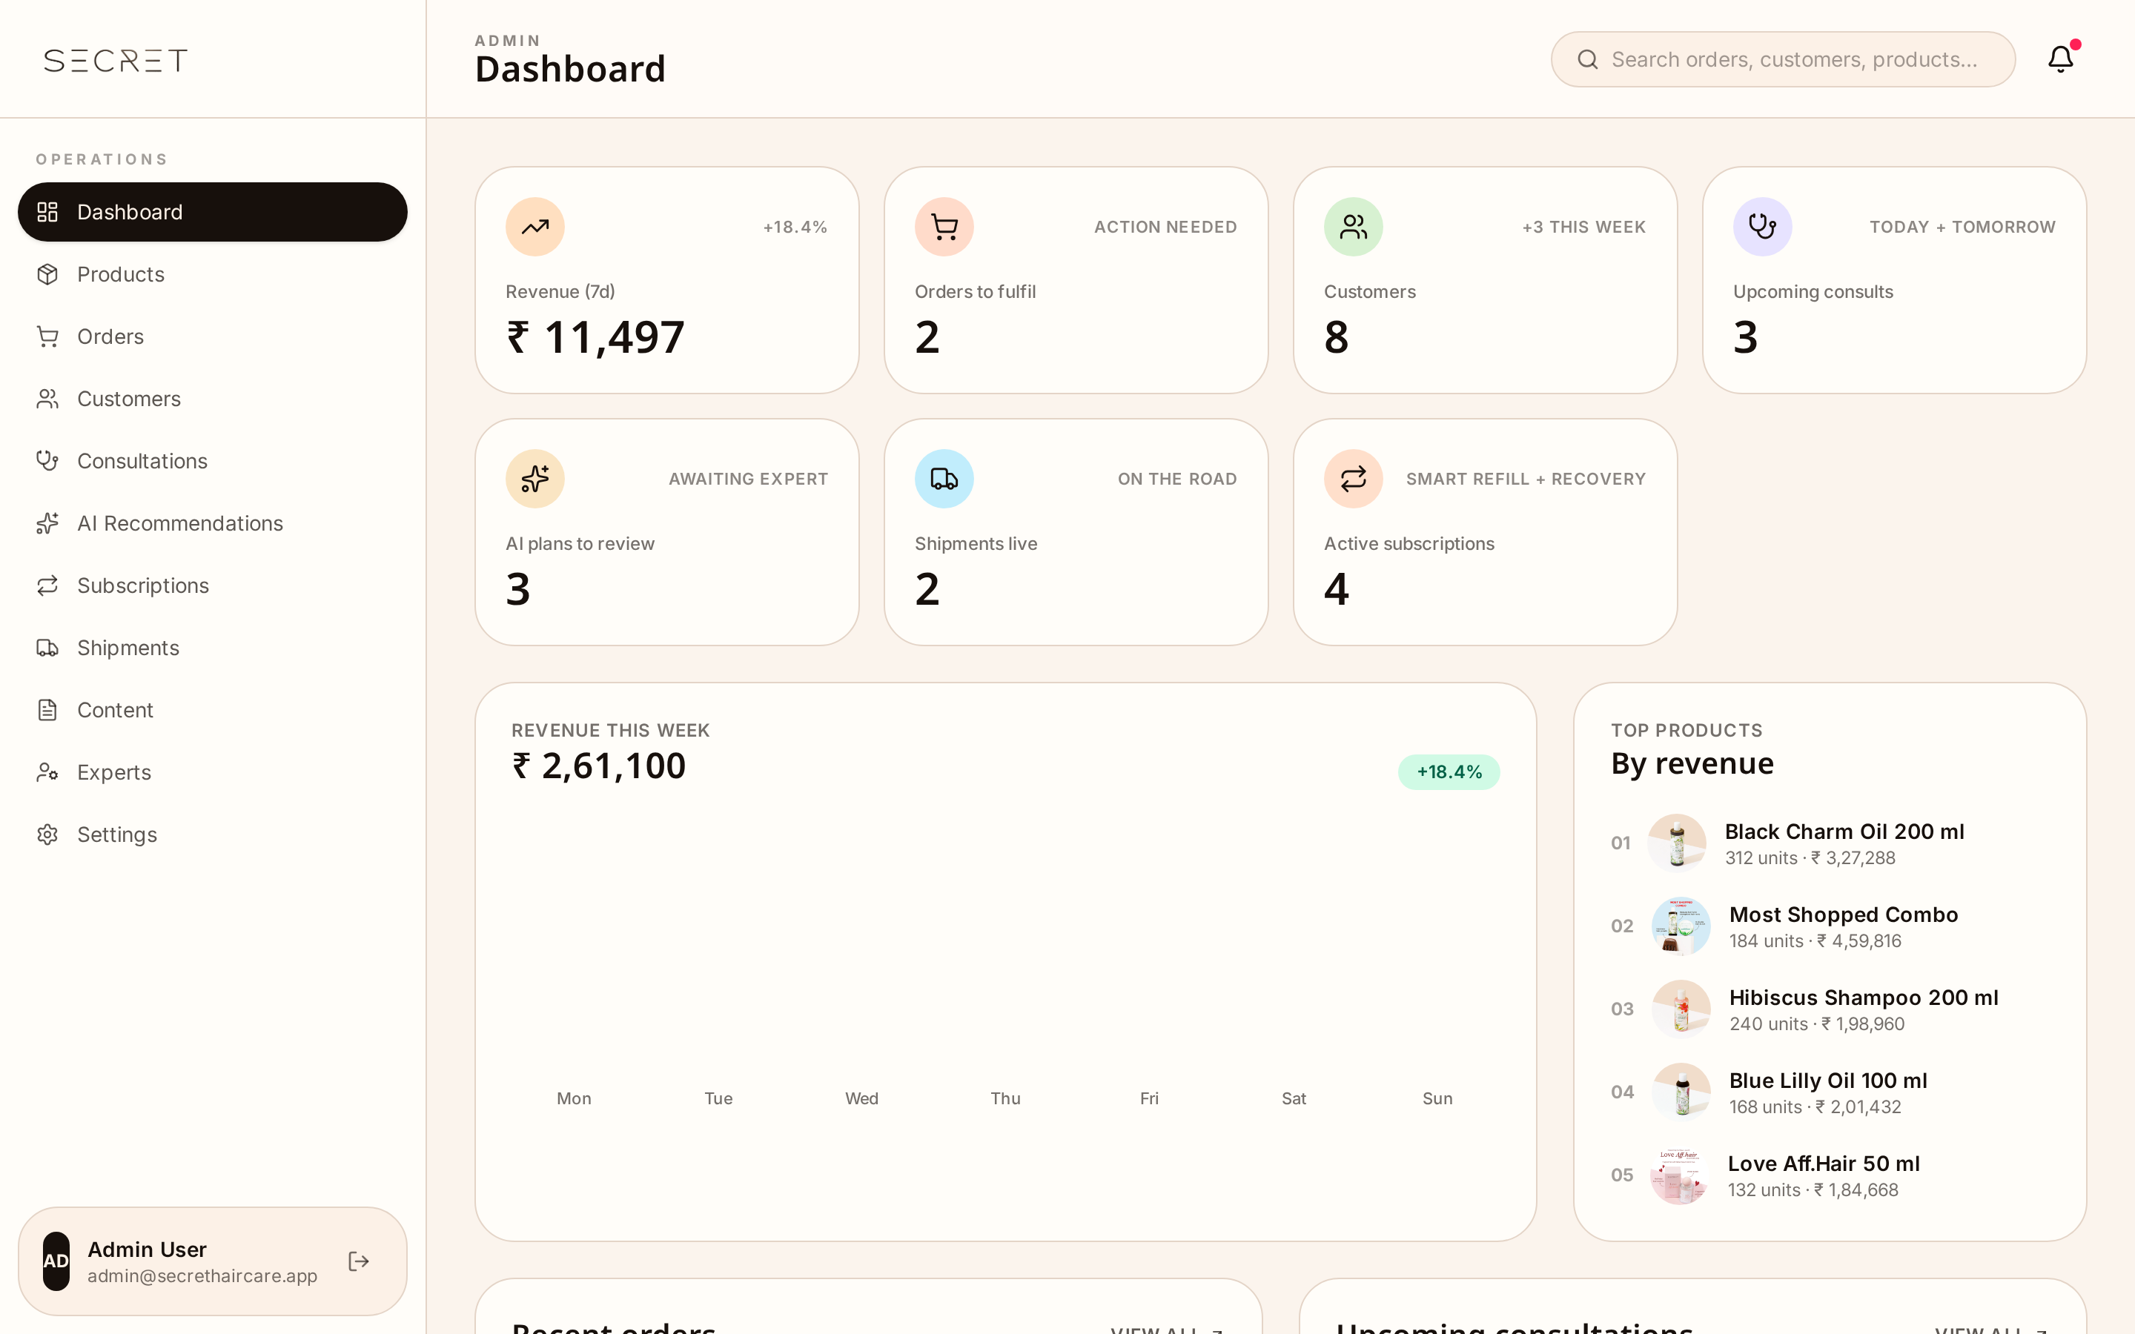Viewport: 2135px width, 1334px height.
Task: Click Love Aff.Hair 50 ml thumbnail
Action: pyautogui.click(x=1680, y=1175)
